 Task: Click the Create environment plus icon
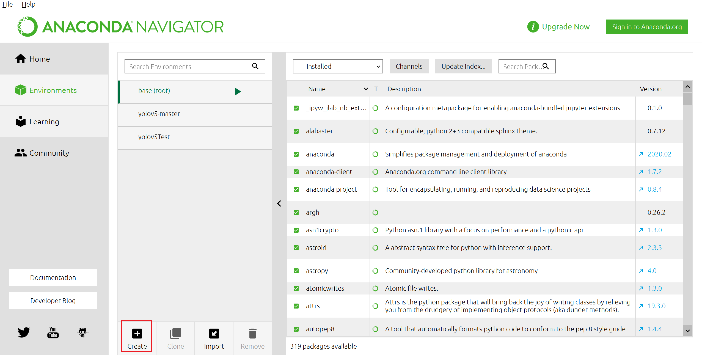coord(137,334)
